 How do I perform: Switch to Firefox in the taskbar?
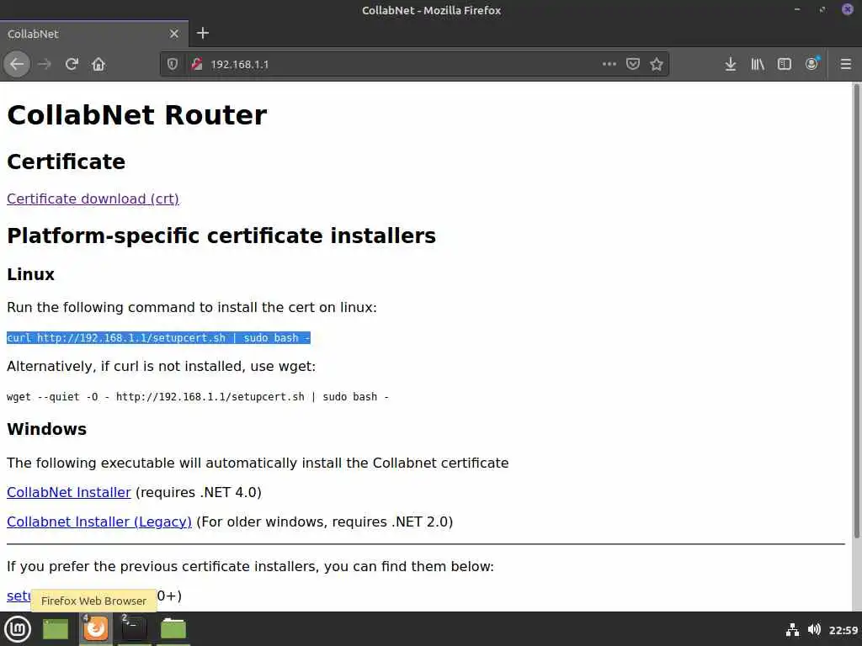pyautogui.click(x=95, y=628)
